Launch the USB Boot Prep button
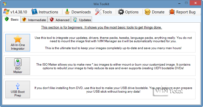Screen dimensions: 203x107 click(18, 90)
